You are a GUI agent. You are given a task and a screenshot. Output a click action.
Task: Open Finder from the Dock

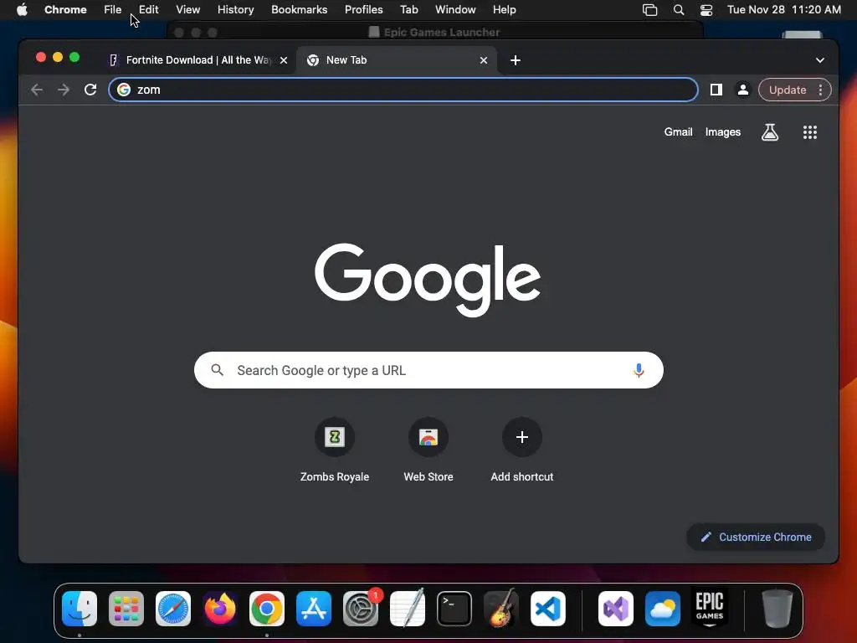point(80,609)
